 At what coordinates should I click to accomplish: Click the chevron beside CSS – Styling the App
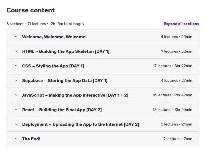(x=16, y=66)
